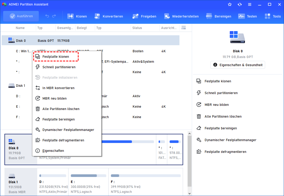Image resolution: width=284 pixels, height=196 pixels.
Task: Click Dynamischer Festplattenmanager in right panel
Action: tap(230, 140)
